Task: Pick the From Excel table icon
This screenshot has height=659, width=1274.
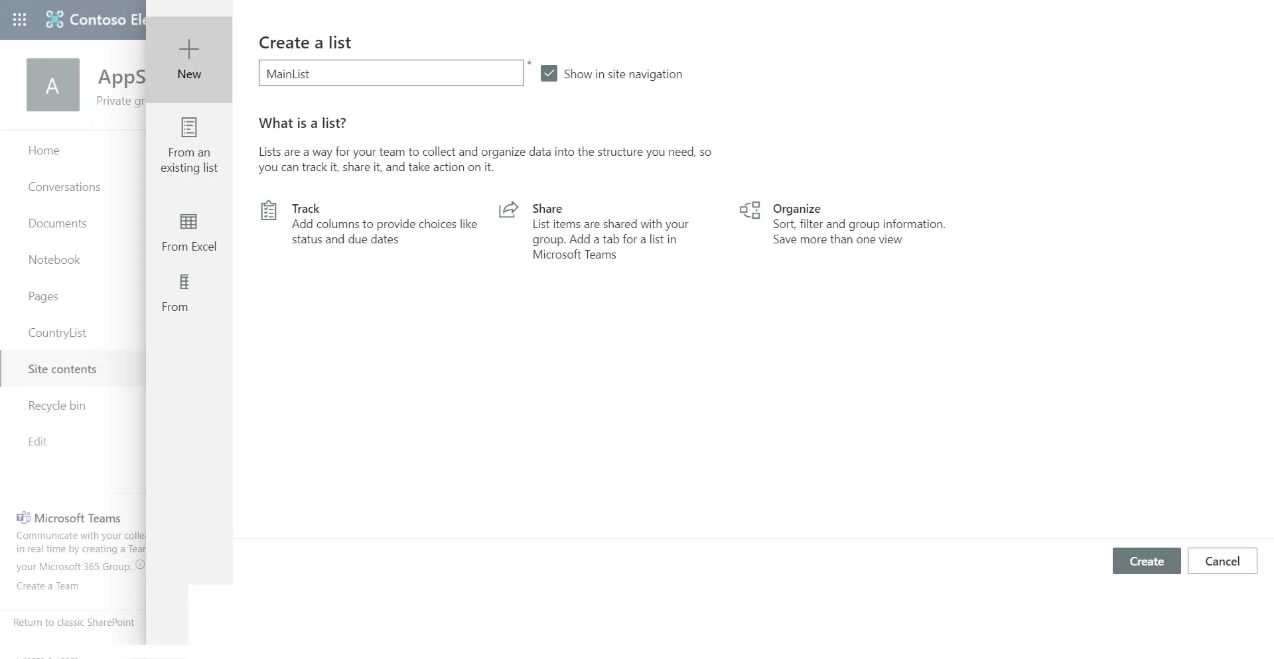Action: pyautogui.click(x=189, y=221)
